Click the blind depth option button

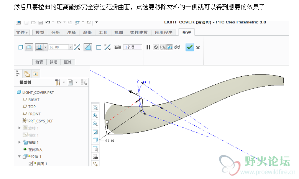[x=39, y=47]
